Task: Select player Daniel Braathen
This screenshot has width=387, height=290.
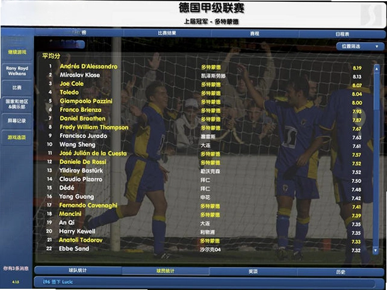Action: coord(82,119)
